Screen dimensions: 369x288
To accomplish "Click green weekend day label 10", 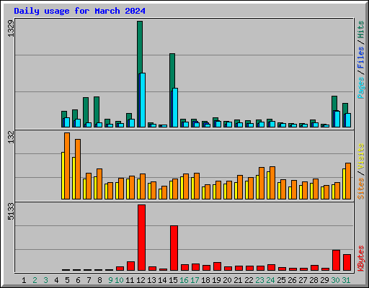I will 119,280.
